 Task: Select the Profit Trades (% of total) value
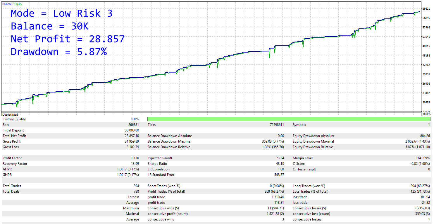[274, 191]
